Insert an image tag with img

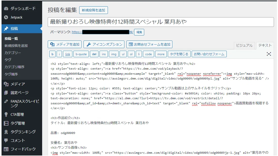(x=114, y=54)
